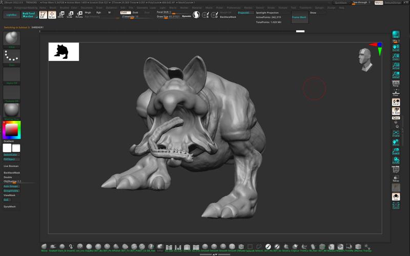Choose the Scale transform icon

(x=70, y=15)
